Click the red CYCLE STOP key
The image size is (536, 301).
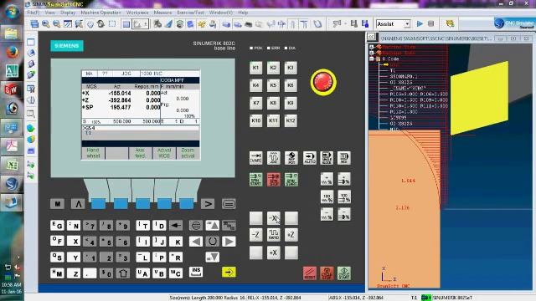pyautogui.click(x=327, y=273)
